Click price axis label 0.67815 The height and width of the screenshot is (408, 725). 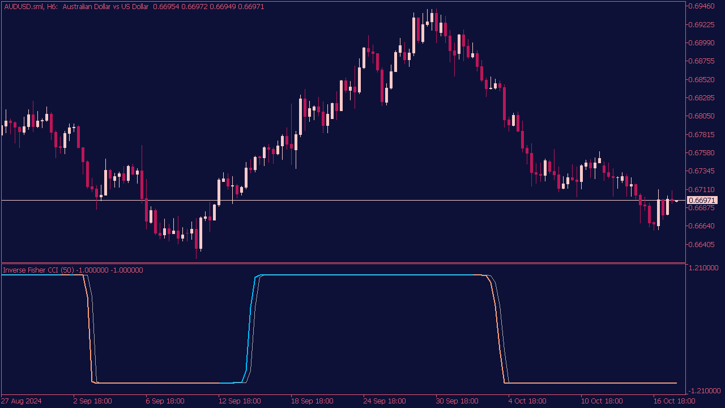click(x=702, y=134)
